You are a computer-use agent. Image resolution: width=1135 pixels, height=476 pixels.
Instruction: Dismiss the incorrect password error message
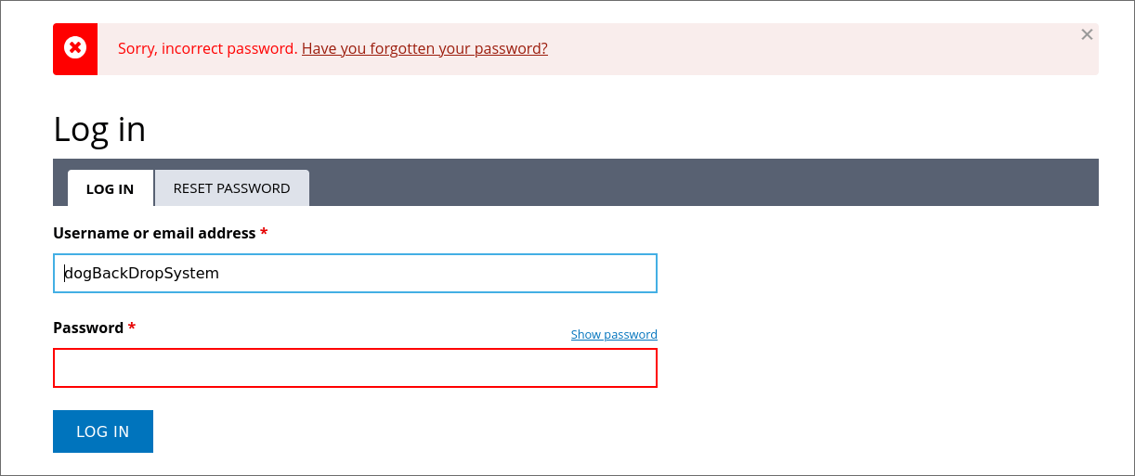[1087, 34]
